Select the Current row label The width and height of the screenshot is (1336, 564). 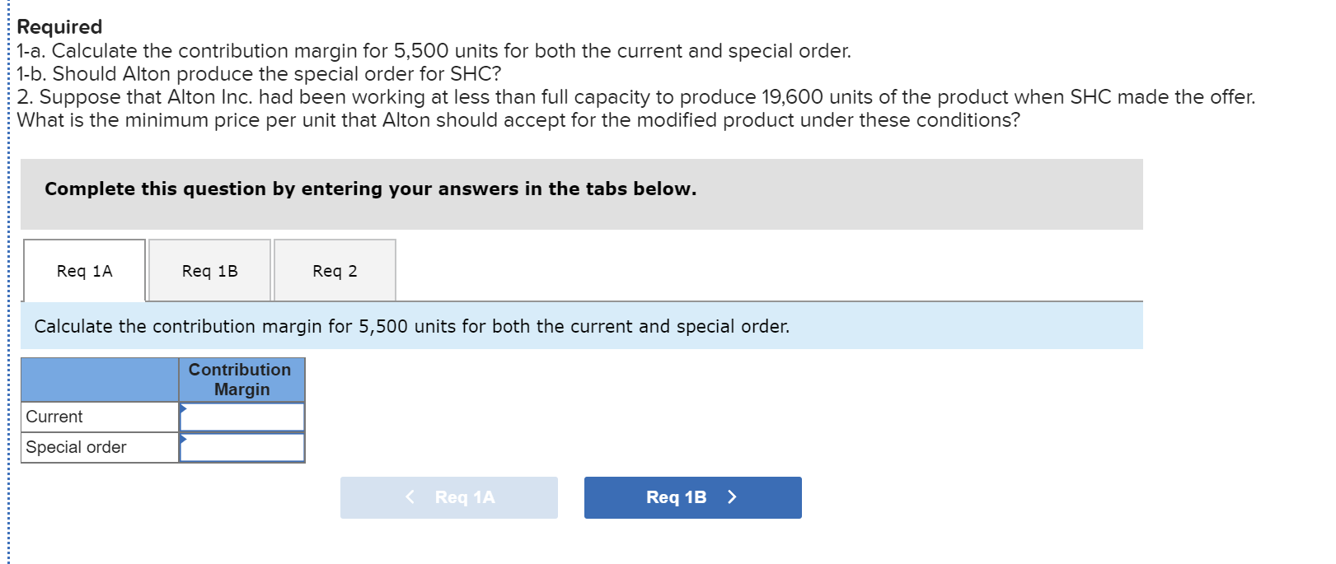tap(54, 417)
